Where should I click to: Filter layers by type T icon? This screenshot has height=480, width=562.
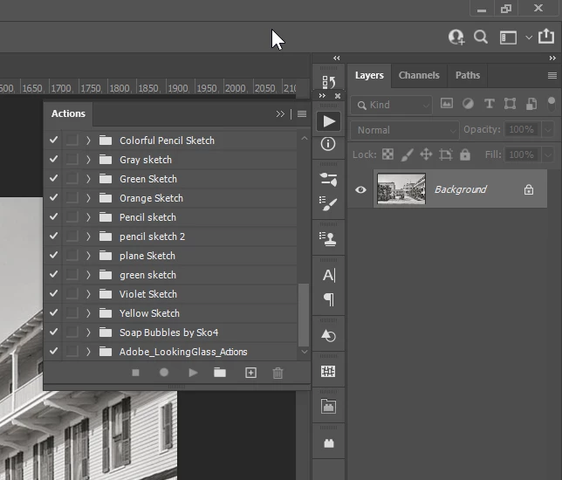tap(490, 104)
